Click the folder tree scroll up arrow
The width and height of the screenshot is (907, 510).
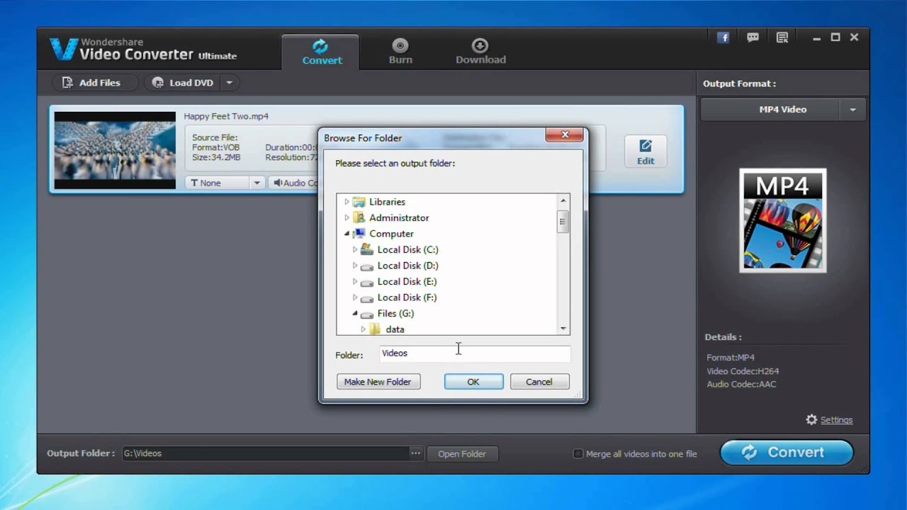coord(563,201)
